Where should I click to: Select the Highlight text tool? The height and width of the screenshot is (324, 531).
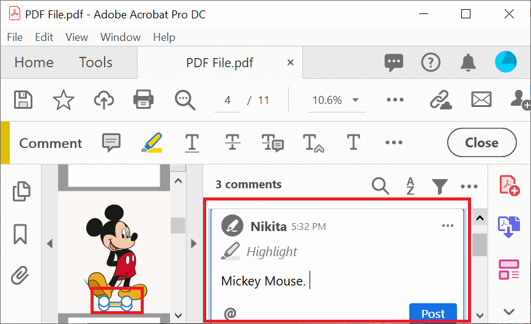coord(151,143)
